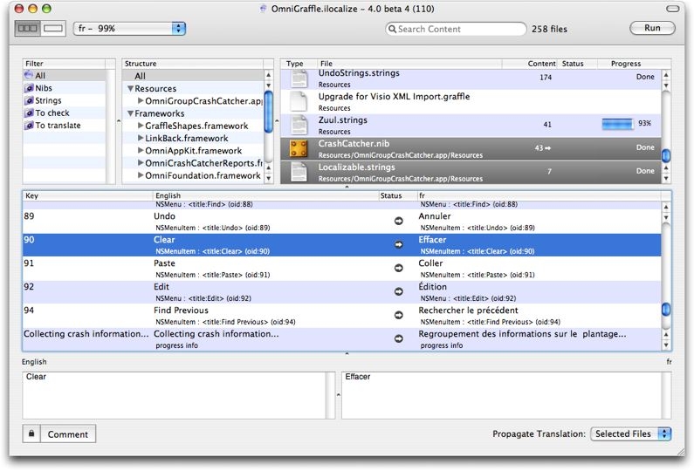Click status arrow for Collecting crash information row
Image resolution: width=694 pixels, height=471 pixels.
pyautogui.click(x=398, y=338)
